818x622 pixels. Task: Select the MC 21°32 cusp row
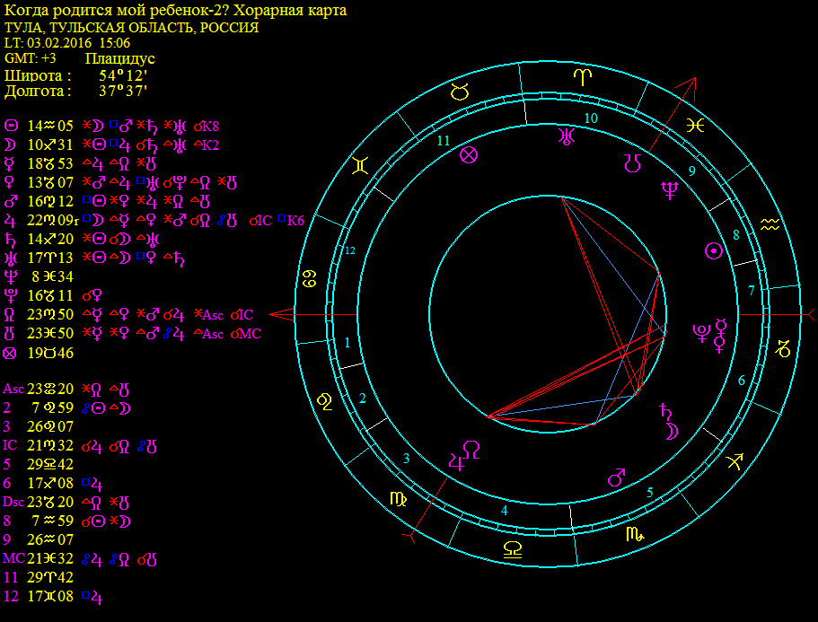(80, 558)
